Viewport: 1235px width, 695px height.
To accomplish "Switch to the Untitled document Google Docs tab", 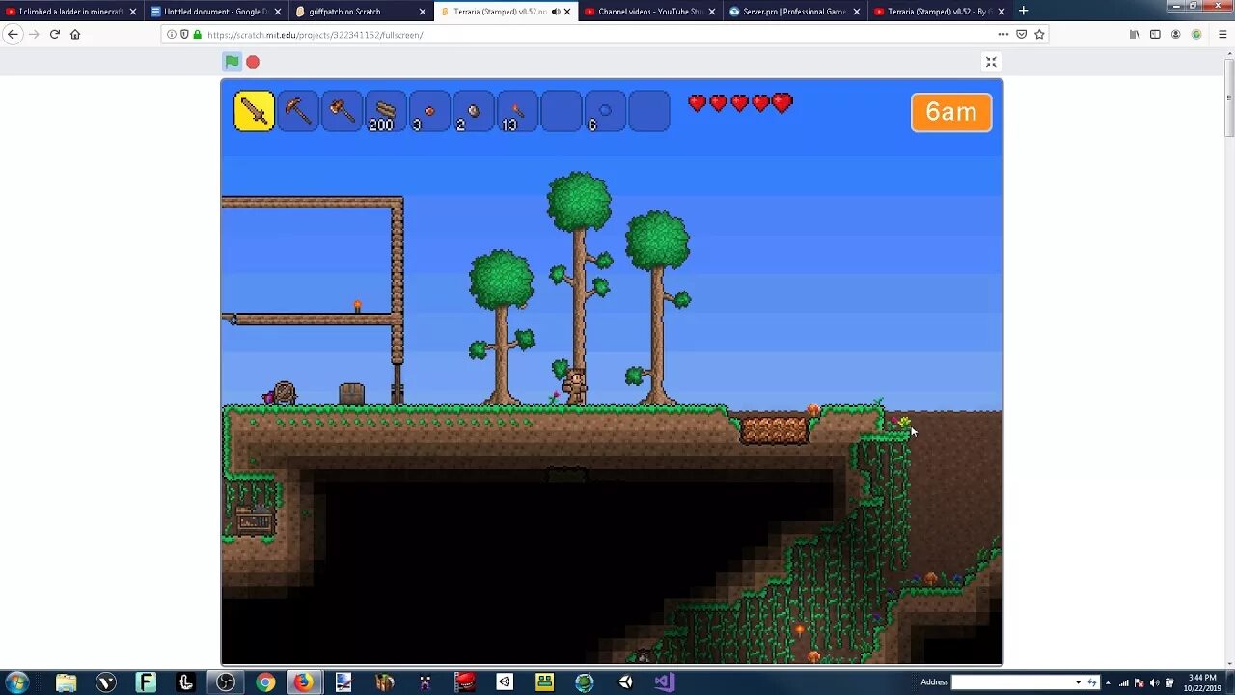I will (x=216, y=12).
